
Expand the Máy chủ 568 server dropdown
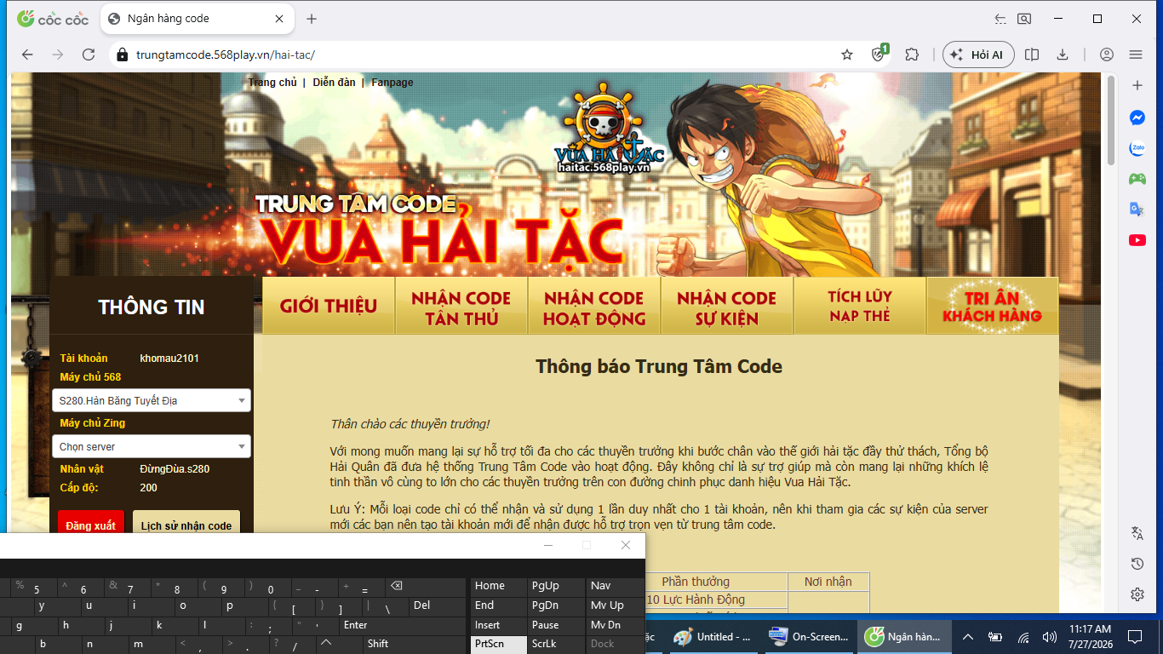152,400
